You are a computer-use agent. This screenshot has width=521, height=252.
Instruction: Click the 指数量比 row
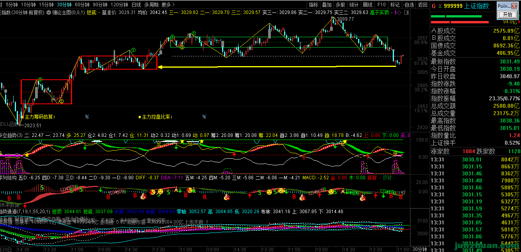pos(475,135)
